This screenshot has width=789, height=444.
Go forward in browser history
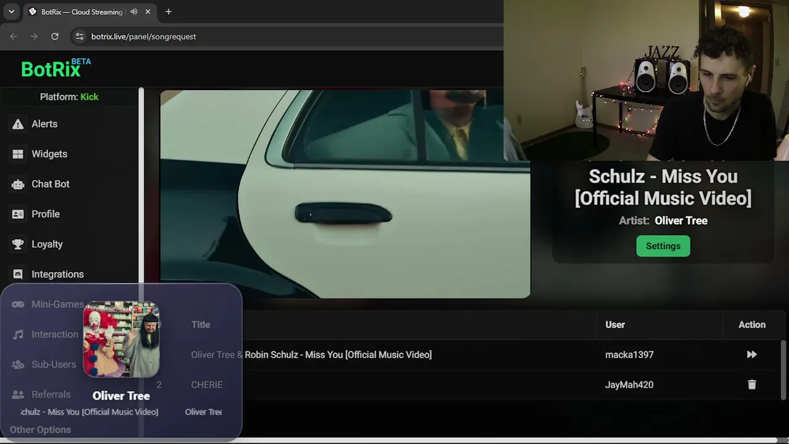(x=34, y=36)
